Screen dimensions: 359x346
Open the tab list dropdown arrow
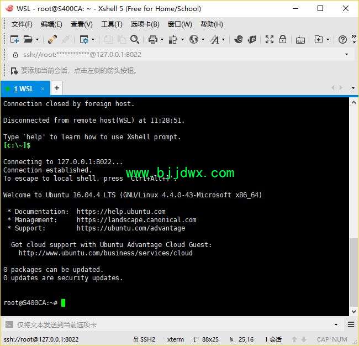353,88
